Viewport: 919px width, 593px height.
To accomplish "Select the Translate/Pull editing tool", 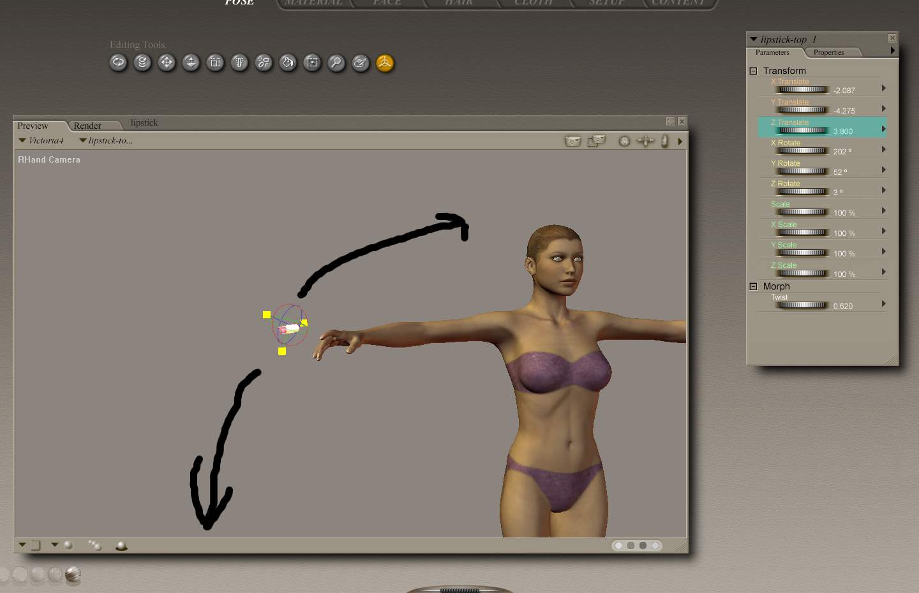I will (x=167, y=62).
